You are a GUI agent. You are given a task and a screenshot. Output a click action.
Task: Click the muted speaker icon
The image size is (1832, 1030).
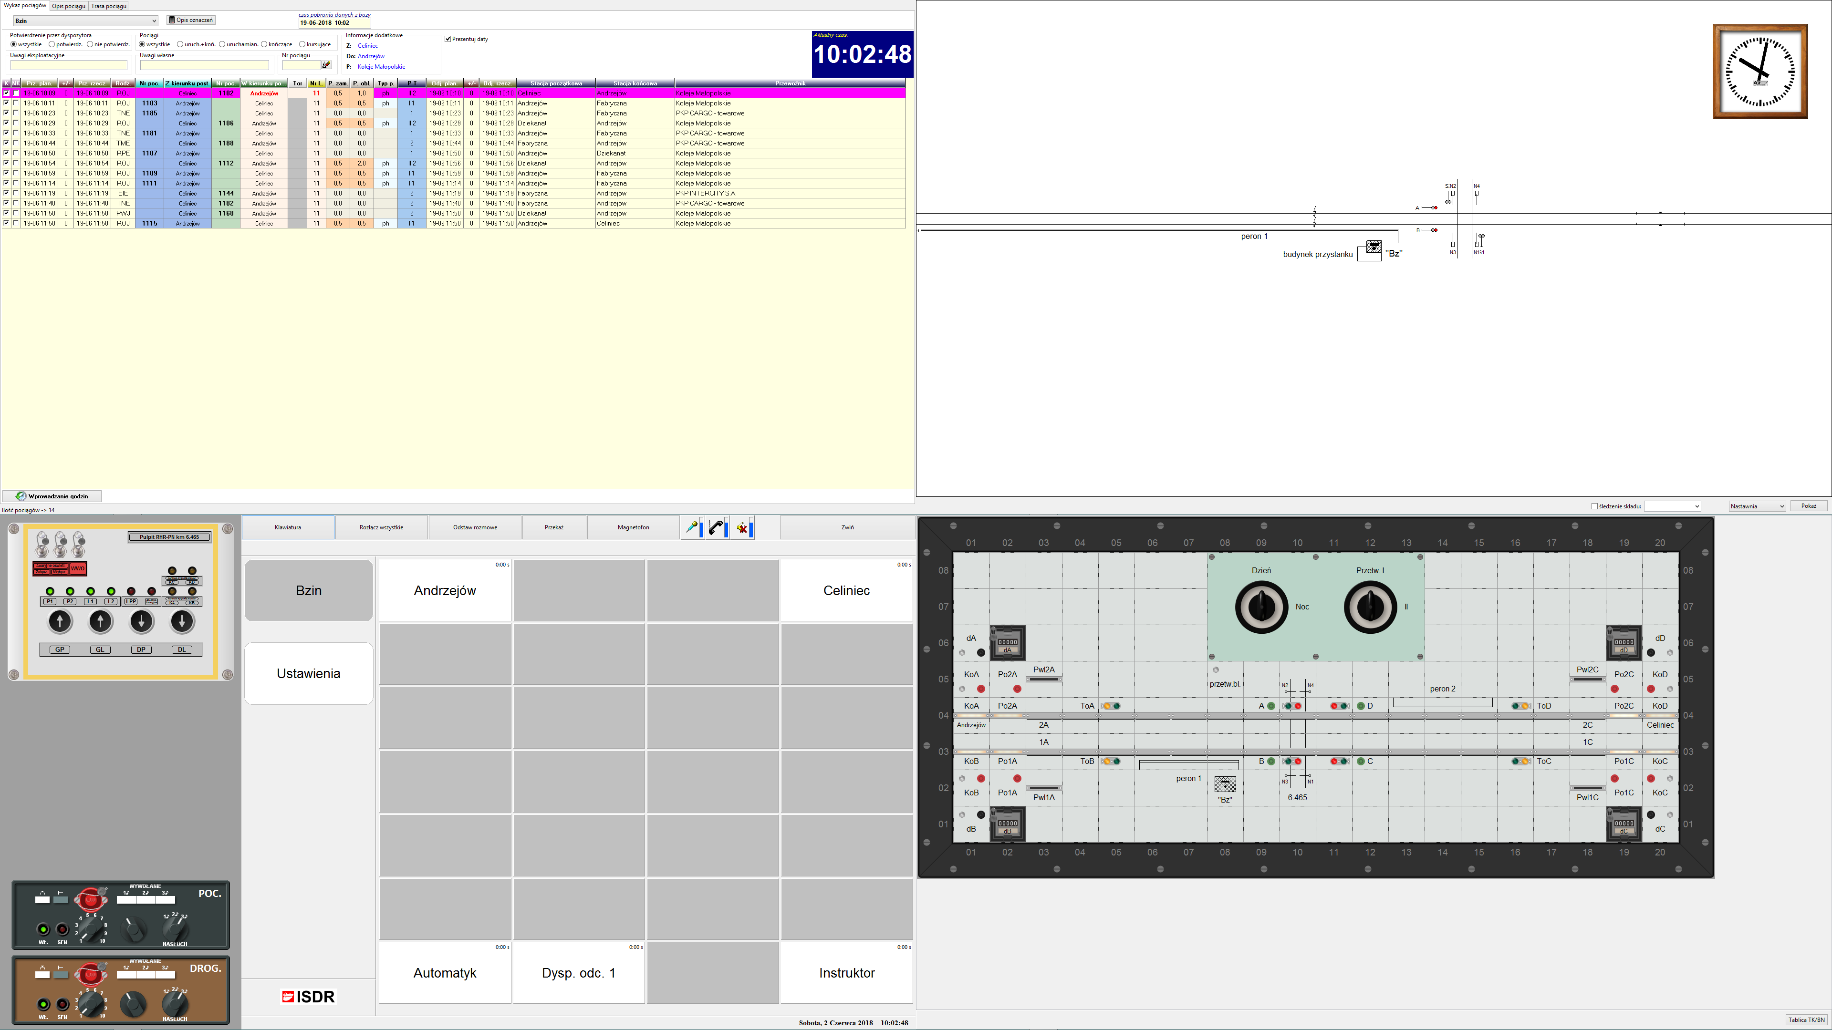[x=742, y=527]
